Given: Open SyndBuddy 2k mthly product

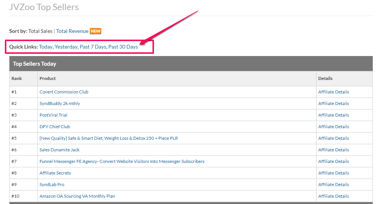Looking at the screenshot, I should [60, 103].
